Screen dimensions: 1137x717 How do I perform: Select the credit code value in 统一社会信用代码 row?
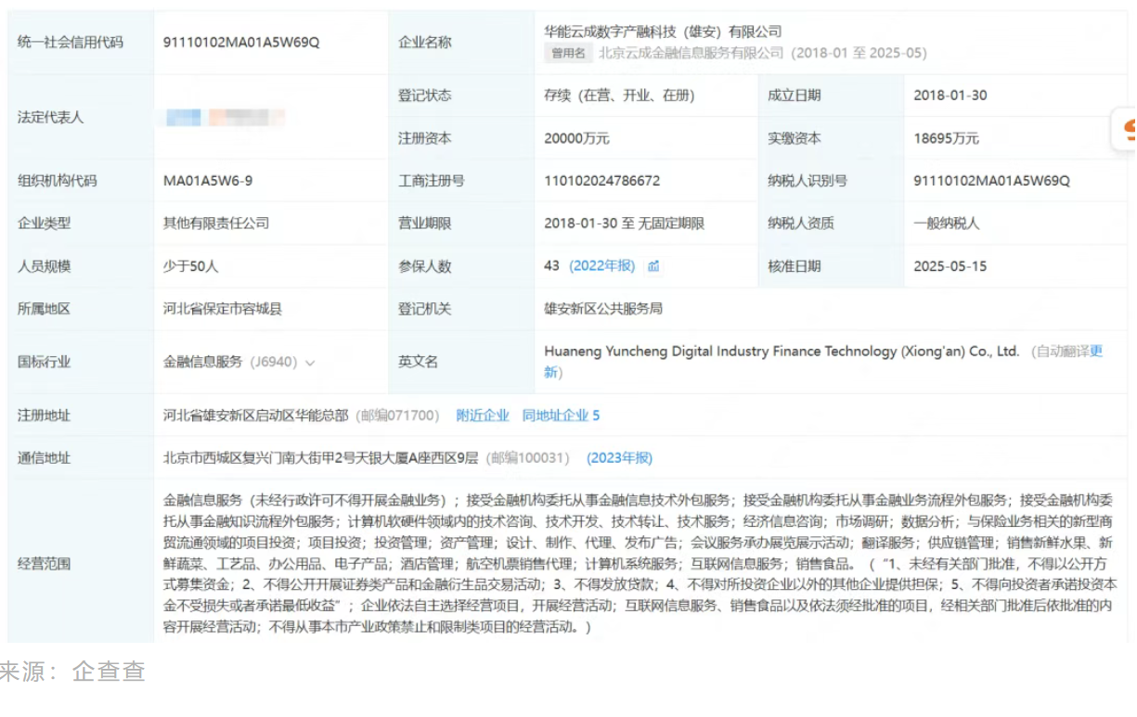point(240,42)
